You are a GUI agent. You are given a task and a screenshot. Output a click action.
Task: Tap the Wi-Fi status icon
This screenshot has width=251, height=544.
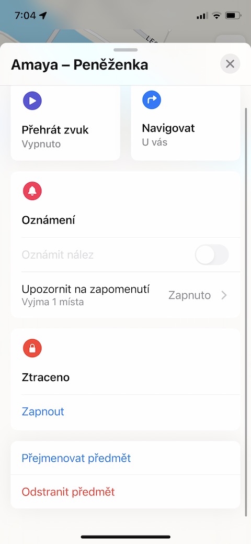point(216,16)
